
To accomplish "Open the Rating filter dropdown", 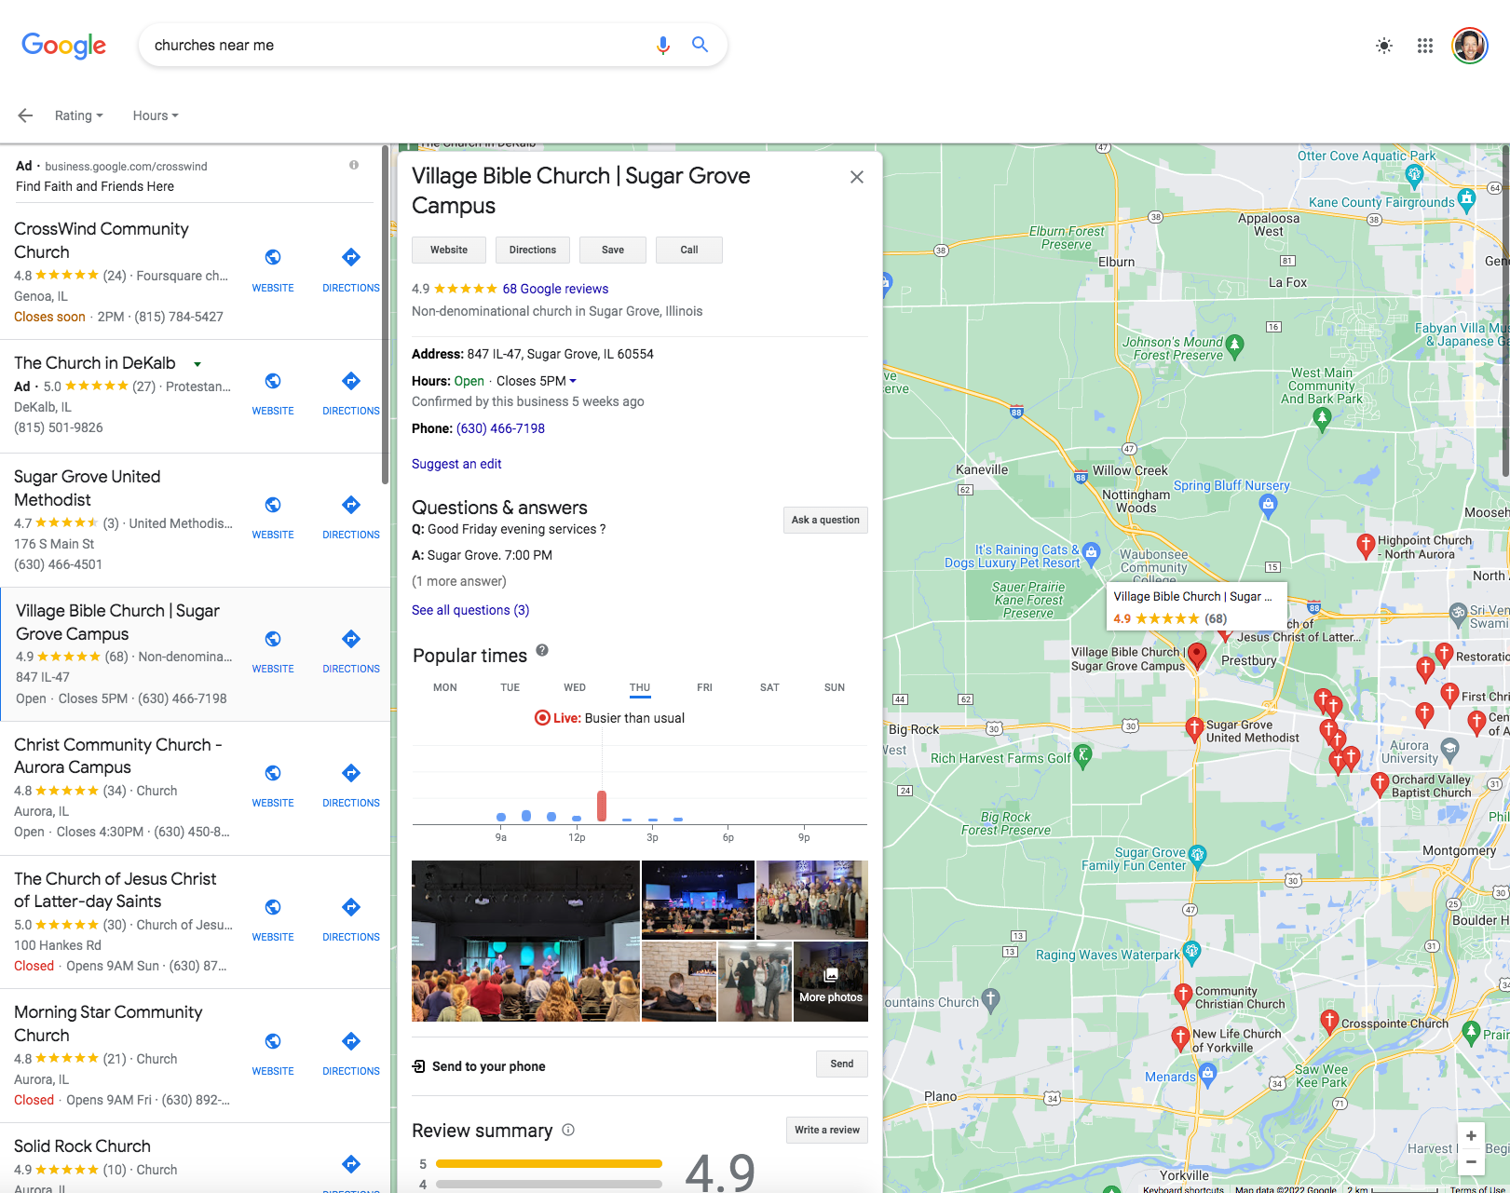I will pyautogui.click(x=78, y=115).
